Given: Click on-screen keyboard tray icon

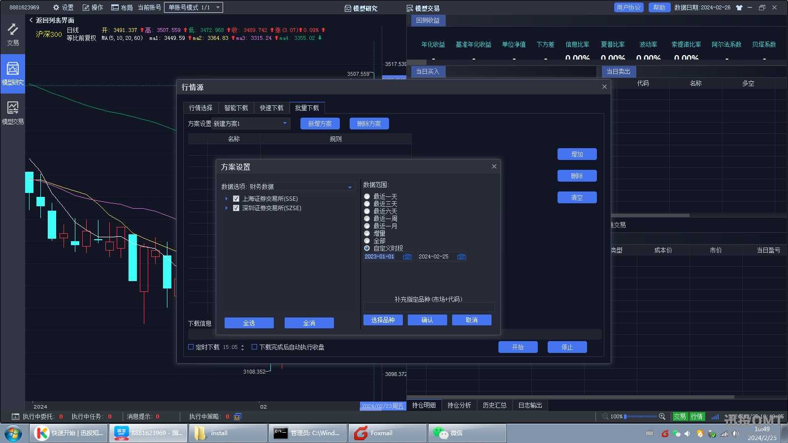Looking at the screenshot, I should click(650, 434).
